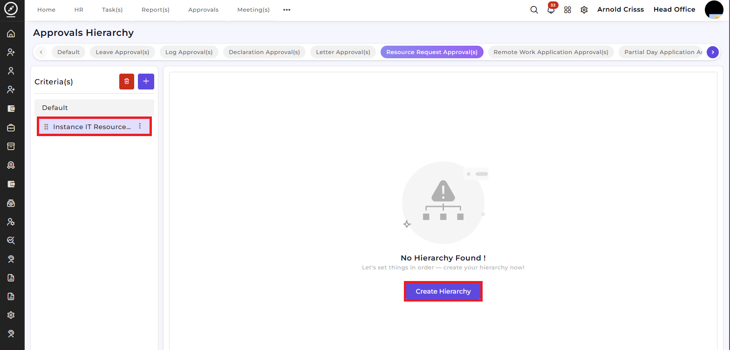This screenshot has height=350, width=730.
Task: Add a new criteria with plus button
Action: (146, 81)
